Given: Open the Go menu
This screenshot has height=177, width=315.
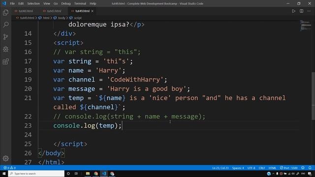Looking at the screenshot, I should (56, 3).
